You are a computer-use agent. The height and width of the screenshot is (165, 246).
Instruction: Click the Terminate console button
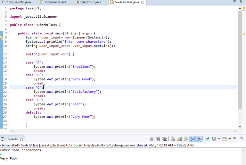tap(152, 139)
